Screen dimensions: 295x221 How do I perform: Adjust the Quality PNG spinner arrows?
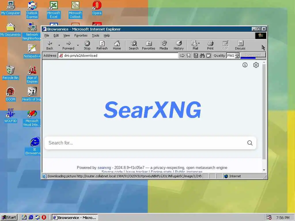click(x=237, y=56)
